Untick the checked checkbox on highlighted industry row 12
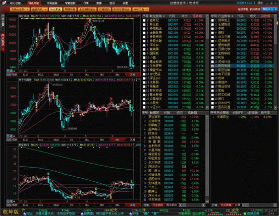 (x=212, y=66)
